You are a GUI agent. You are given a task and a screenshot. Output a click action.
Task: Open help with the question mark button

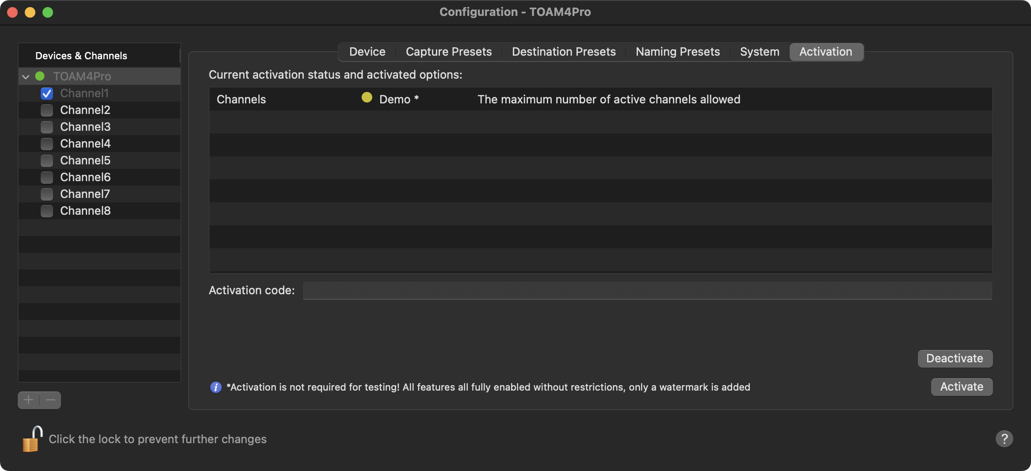(1004, 439)
